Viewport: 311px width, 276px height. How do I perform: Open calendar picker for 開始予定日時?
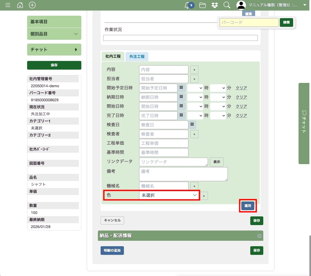coord(181,88)
